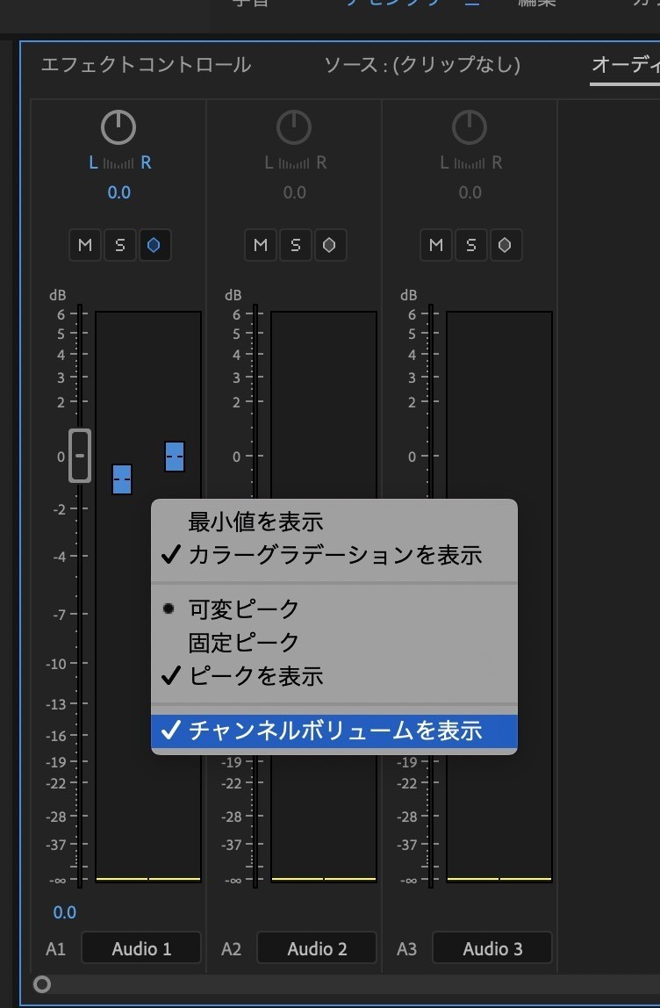Mute the Audio 2 track
Image resolution: width=660 pixels, height=1008 pixels.
(261, 245)
